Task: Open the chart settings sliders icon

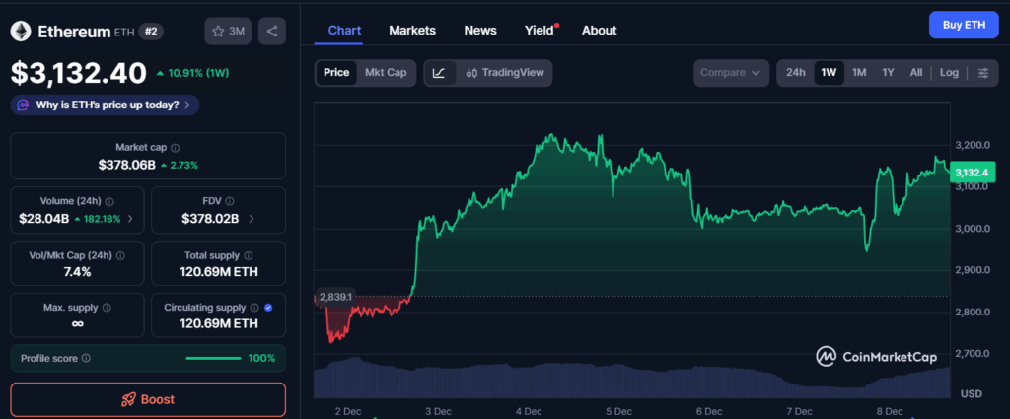Action: click(982, 72)
